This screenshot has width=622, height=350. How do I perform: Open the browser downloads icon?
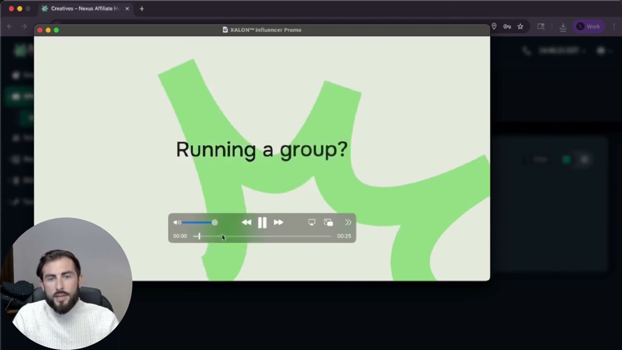coord(563,27)
